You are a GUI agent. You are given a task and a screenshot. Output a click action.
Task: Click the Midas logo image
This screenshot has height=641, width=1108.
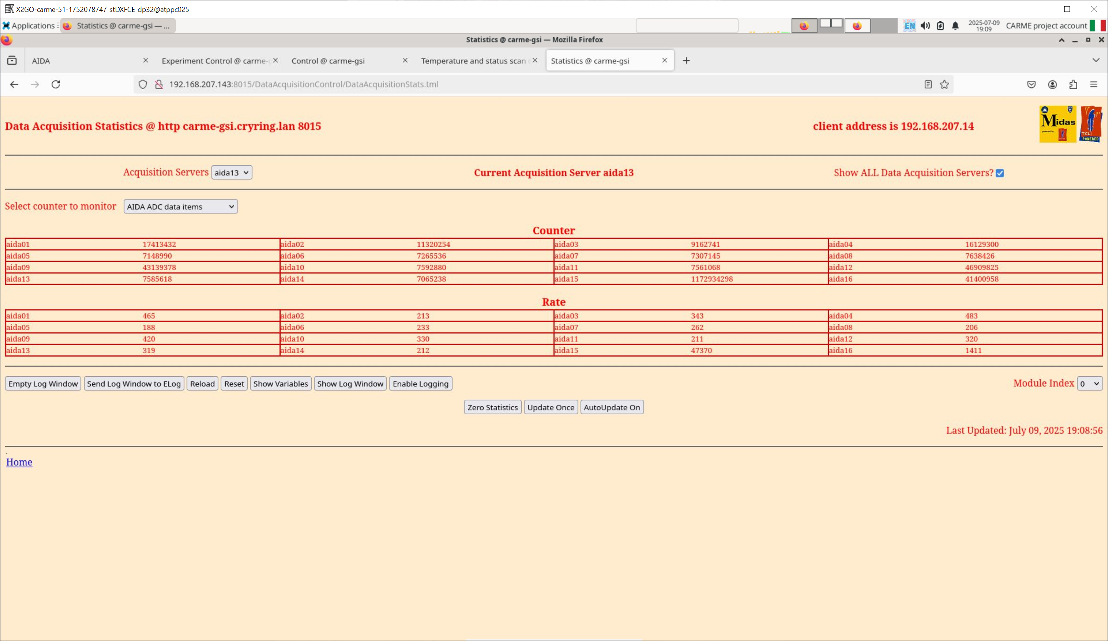1057,124
